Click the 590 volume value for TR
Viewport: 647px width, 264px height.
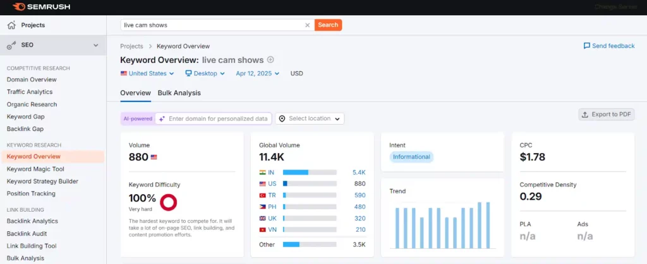pyautogui.click(x=360, y=195)
